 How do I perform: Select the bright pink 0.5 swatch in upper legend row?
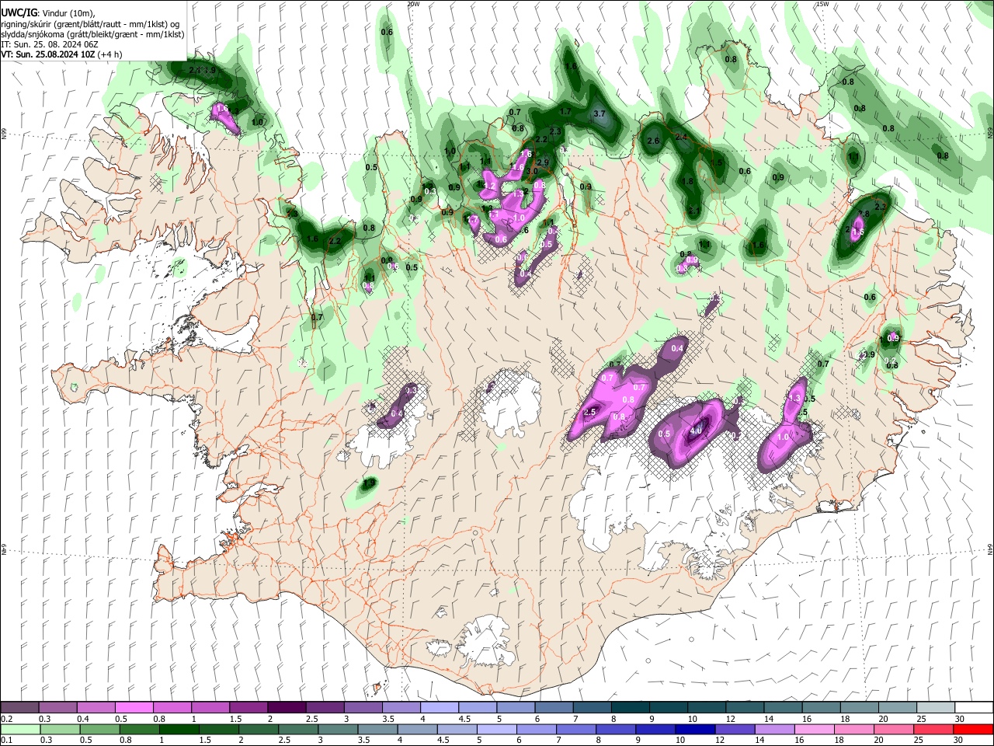point(134,707)
